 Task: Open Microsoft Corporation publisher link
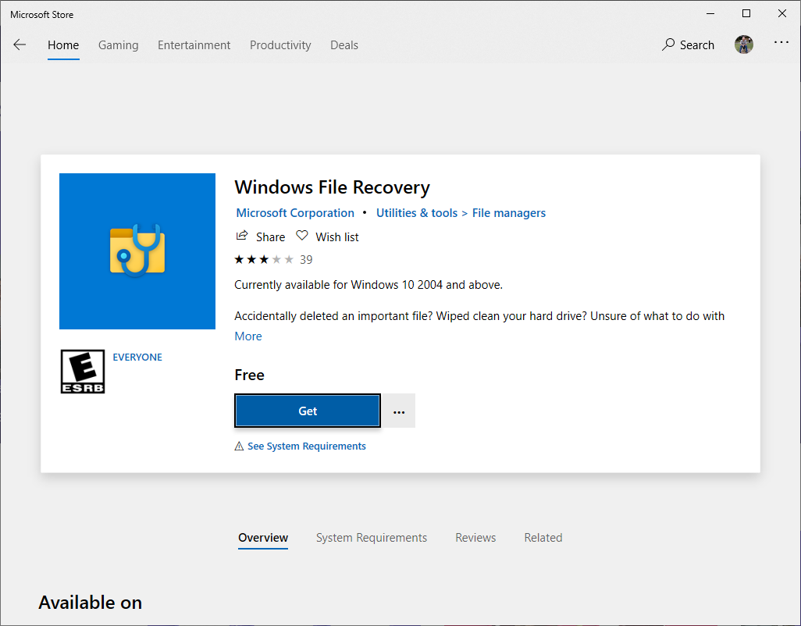[x=295, y=213]
